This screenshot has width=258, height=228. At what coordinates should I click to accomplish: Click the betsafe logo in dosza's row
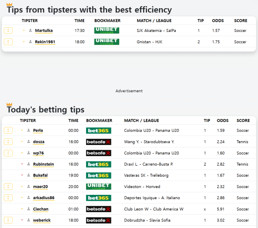(x=98, y=142)
